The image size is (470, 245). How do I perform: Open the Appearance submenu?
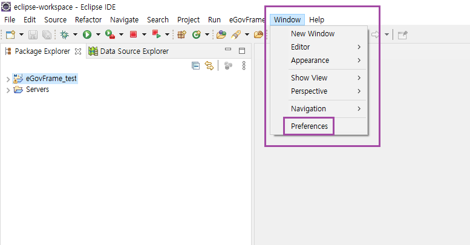(x=319, y=60)
